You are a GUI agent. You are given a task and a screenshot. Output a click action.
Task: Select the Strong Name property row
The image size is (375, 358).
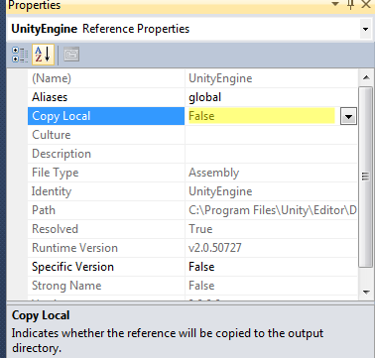tap(192, 286)
